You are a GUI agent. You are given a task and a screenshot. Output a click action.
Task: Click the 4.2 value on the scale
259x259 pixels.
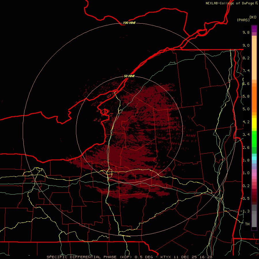[x=246, y=122]
